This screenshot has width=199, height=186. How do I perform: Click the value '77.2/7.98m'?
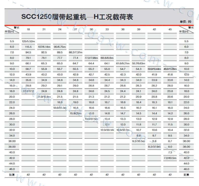coord(91,58)
